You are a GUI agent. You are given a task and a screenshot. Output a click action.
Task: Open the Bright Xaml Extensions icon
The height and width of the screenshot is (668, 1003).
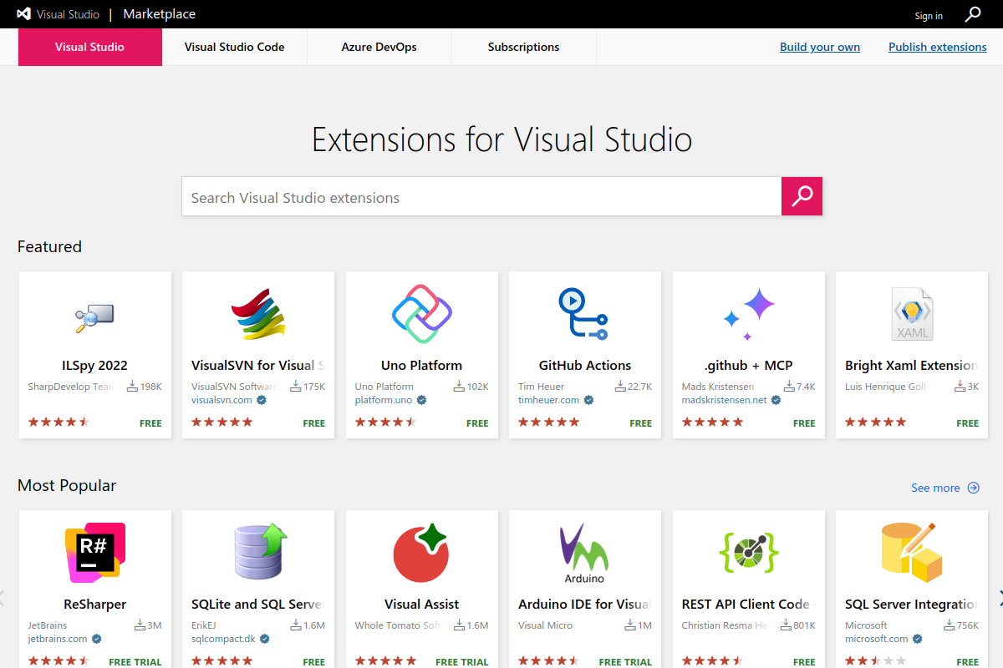click(912, 314)
